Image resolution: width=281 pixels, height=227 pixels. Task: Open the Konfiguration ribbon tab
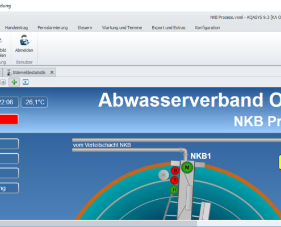click(x=207, y=28)
